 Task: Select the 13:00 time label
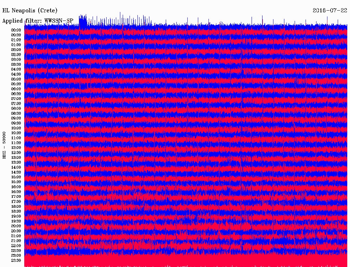pos(16,157)
